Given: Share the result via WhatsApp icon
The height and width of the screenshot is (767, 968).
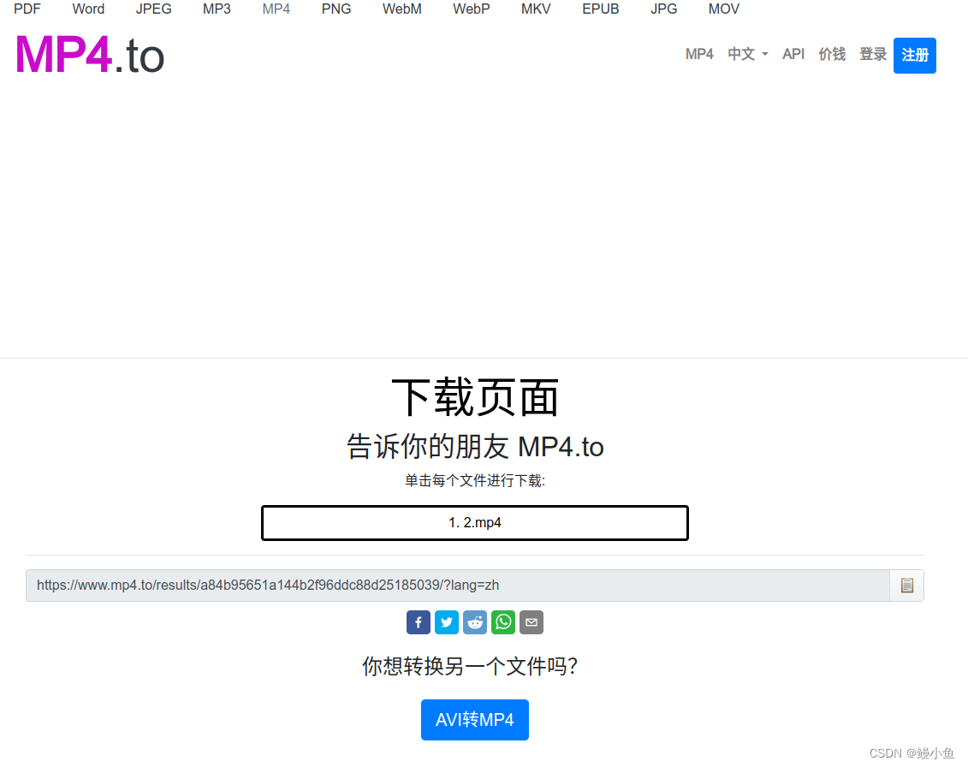Looking at the screenshot, I should (503, 621).
